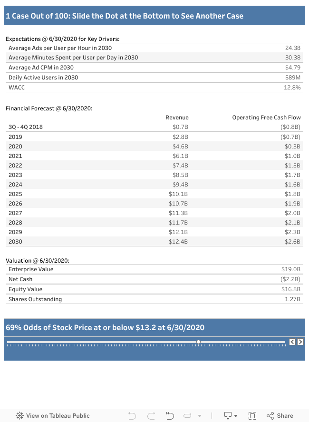The width and height of the screenshot is (309, 422).
Task: Click the Tableau logo icon
Action: click(19, 415)
